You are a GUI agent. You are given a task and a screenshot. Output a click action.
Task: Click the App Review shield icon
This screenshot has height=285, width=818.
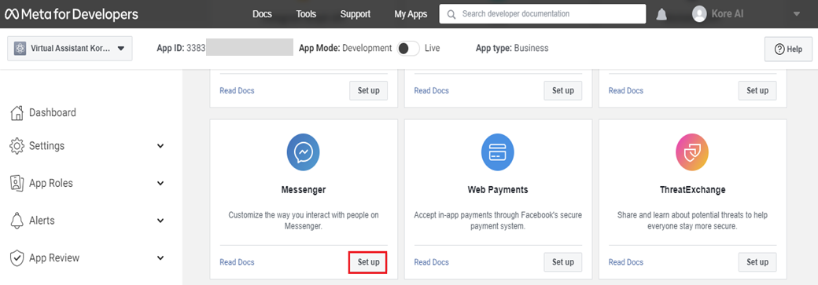coord(17,258)
